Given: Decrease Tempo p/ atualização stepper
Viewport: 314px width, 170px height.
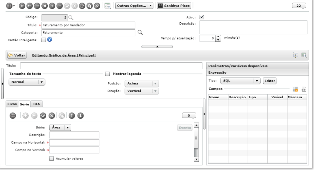Looking at the screenshot, I should (x=218, y=40).
